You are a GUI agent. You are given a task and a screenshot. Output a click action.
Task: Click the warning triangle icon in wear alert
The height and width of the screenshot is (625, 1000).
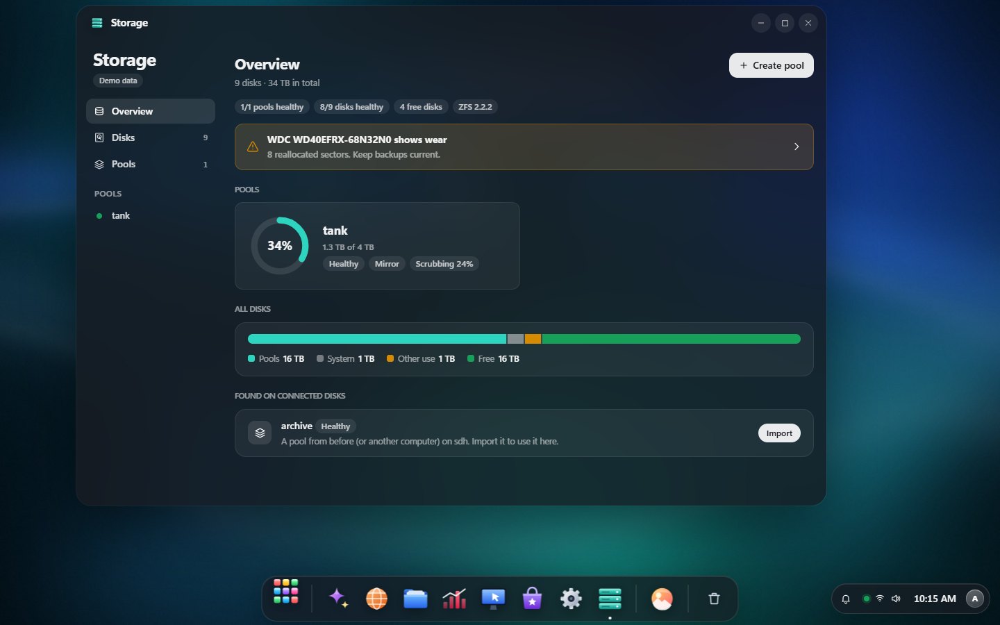[253, 147]
